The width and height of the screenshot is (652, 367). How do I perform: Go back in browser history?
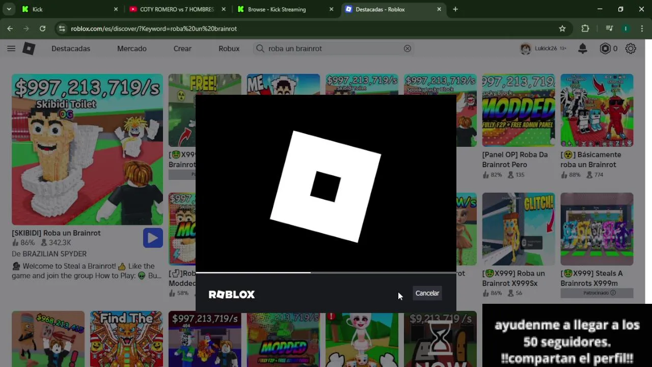10,29
